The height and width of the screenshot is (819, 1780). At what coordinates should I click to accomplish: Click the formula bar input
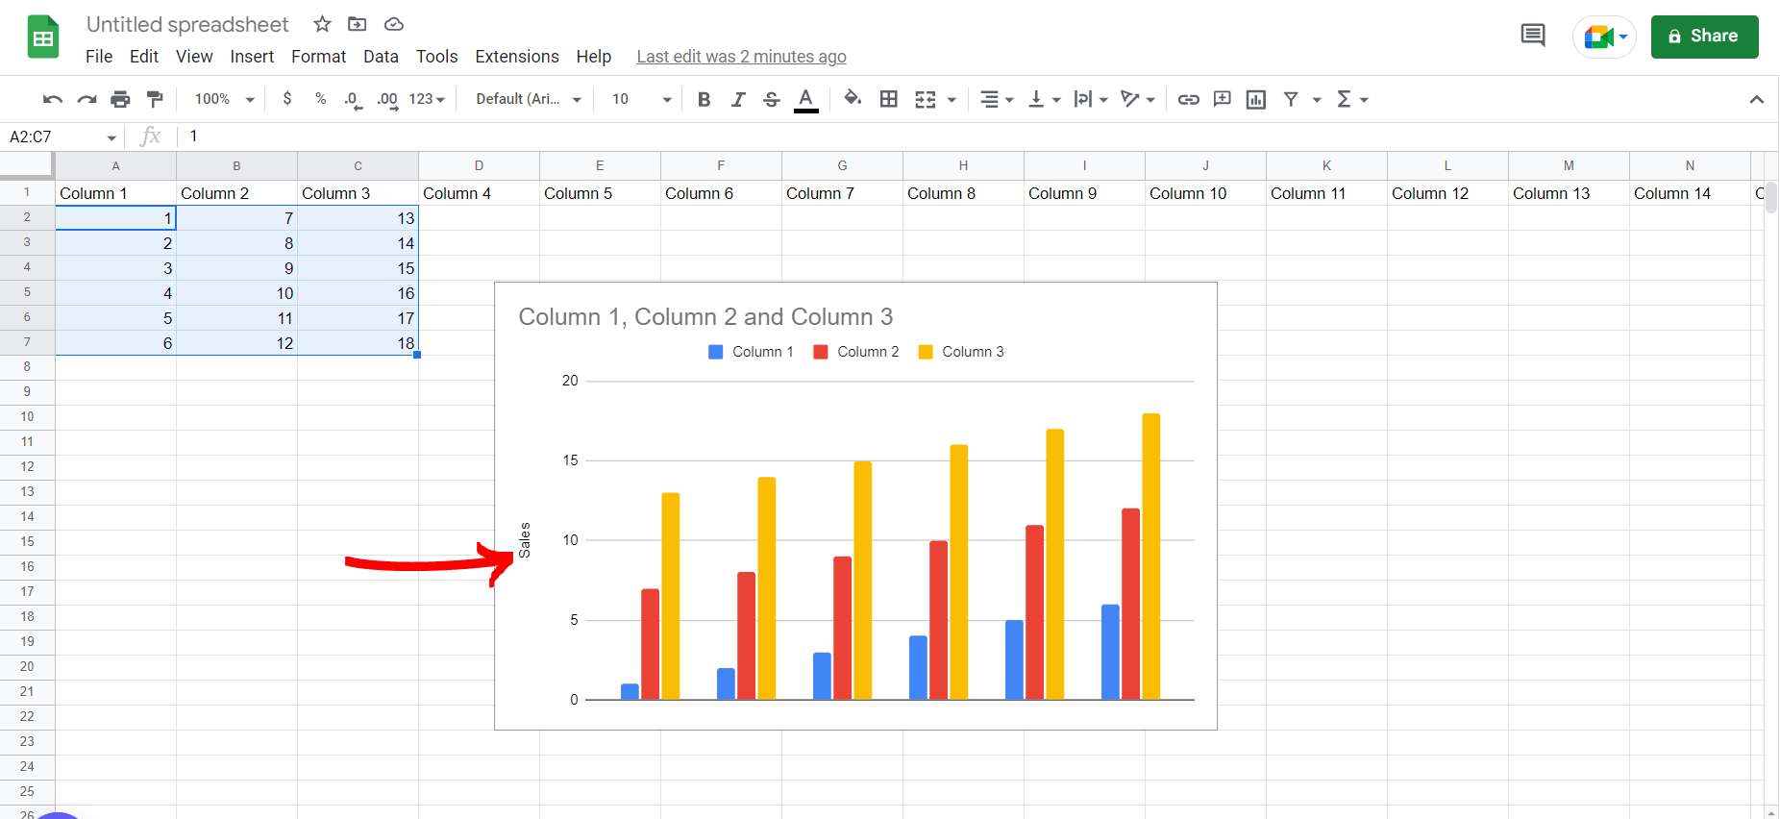pos(976,136)
